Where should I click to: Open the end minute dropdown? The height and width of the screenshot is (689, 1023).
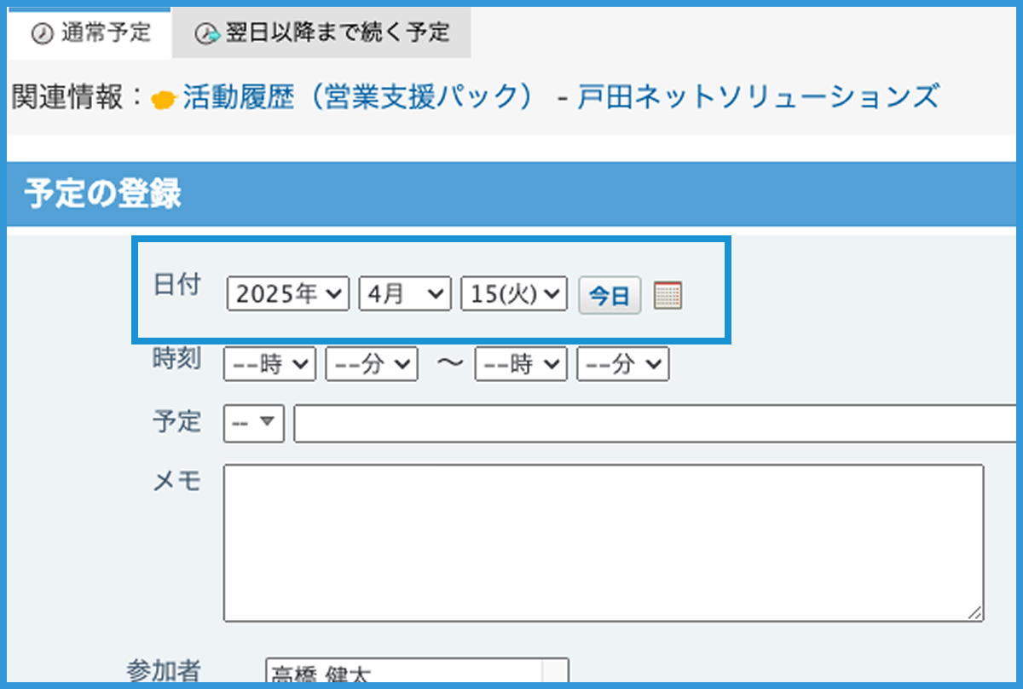(622, 365)
